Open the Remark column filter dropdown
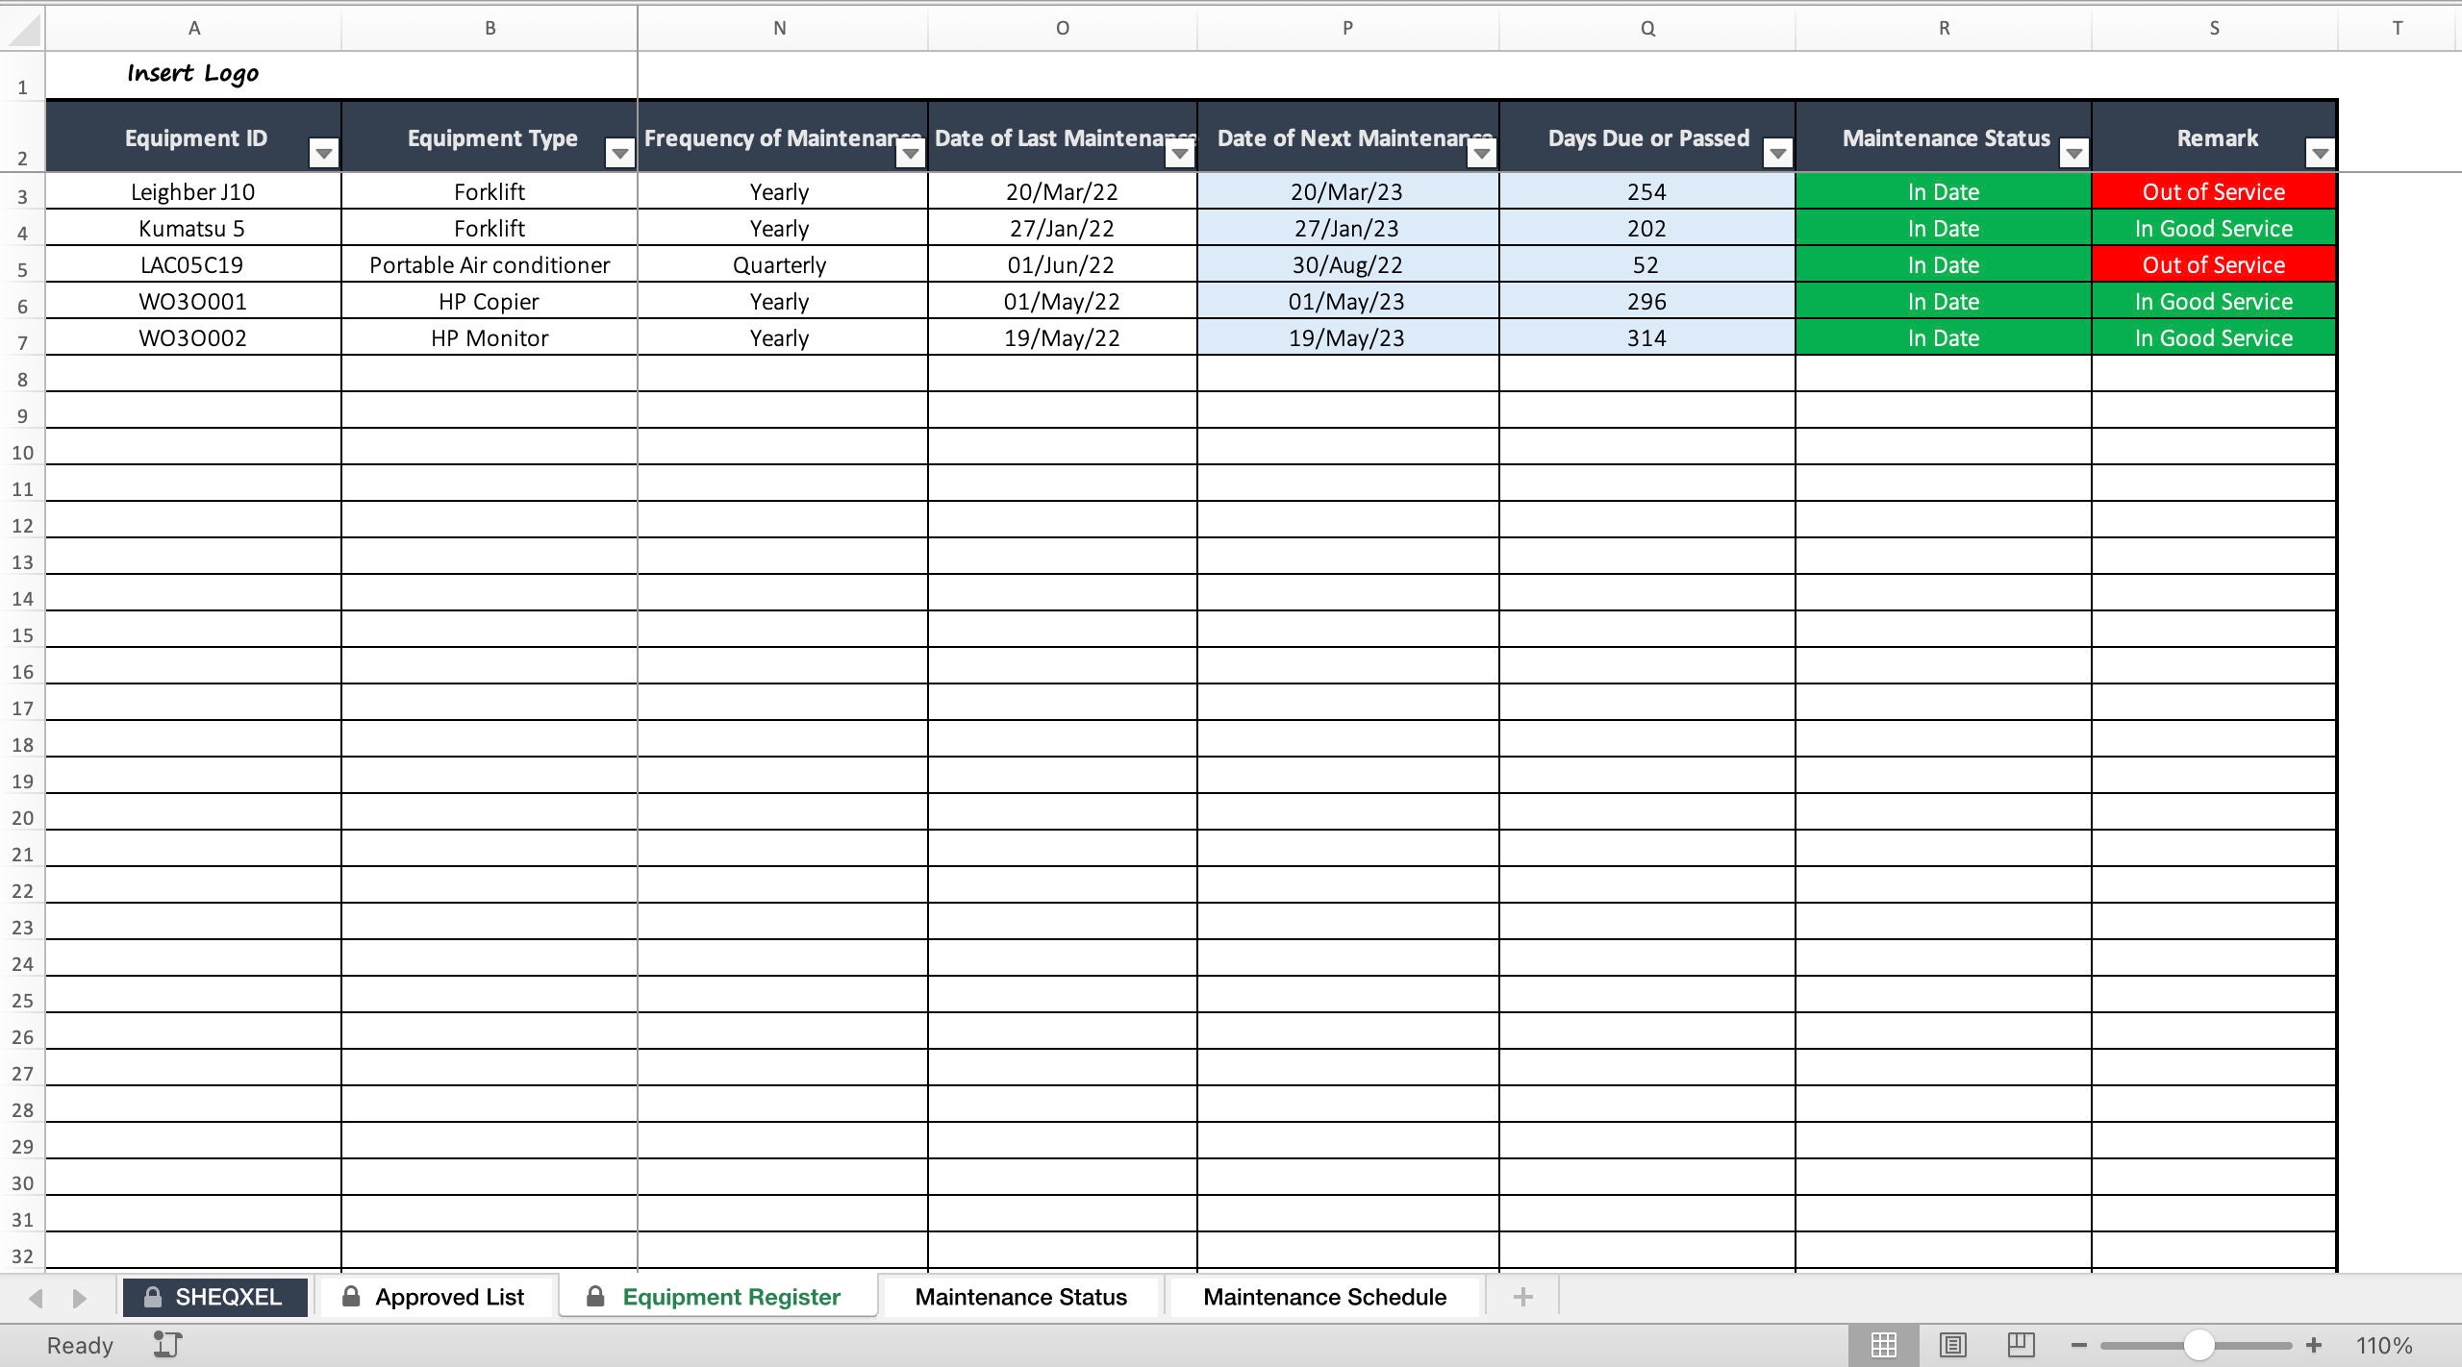2462x1367 pixels. (2321, 153)
